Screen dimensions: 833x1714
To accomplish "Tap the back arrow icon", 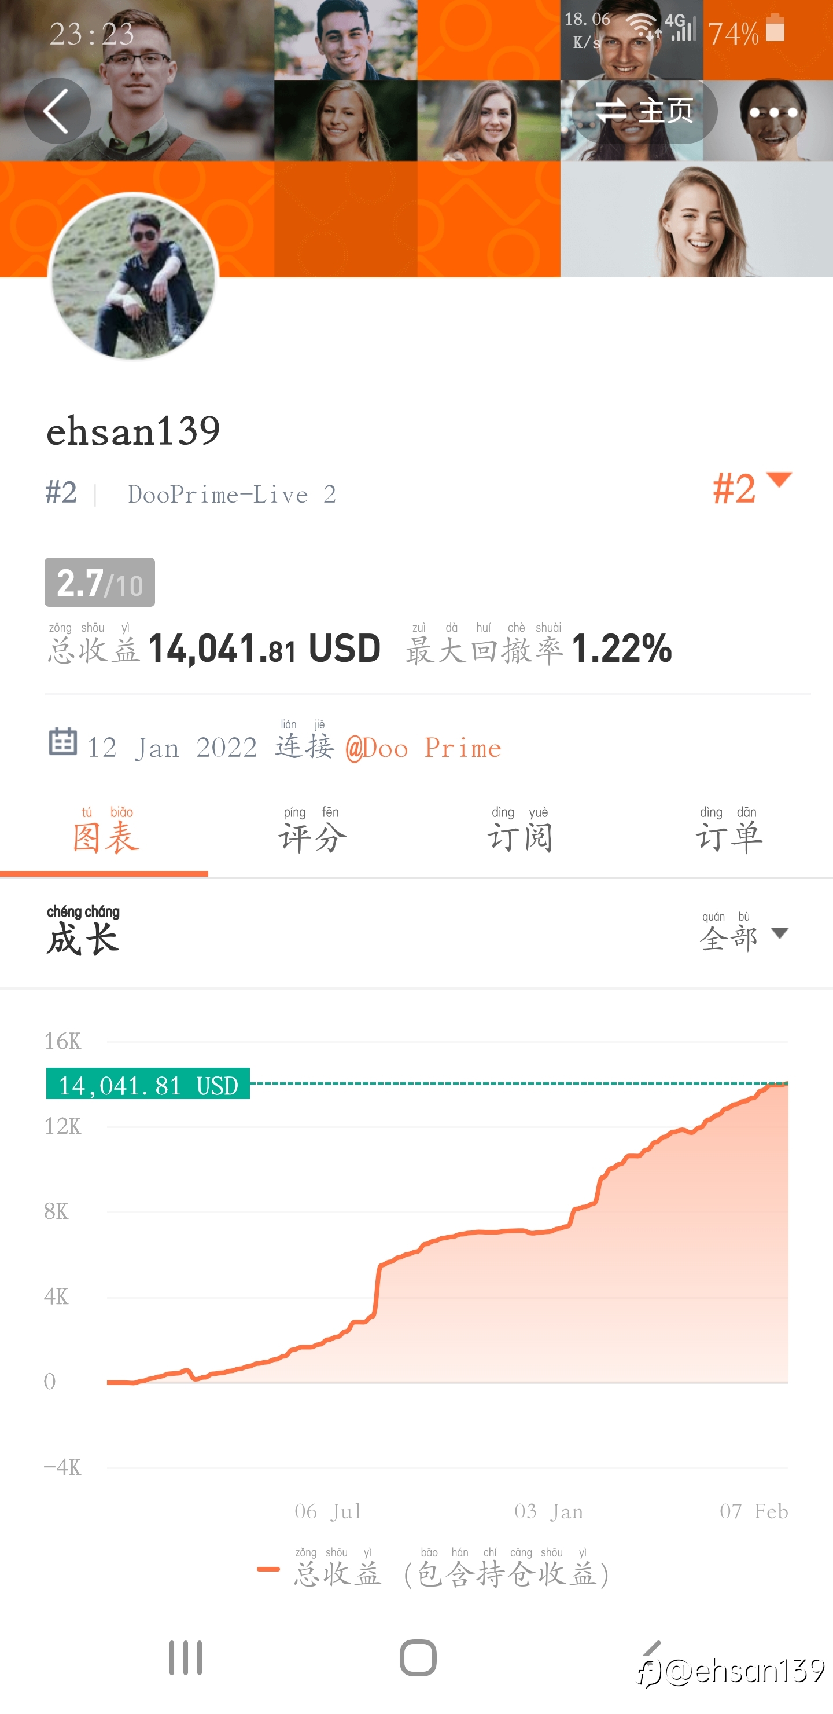I will (x=57, y=111).
